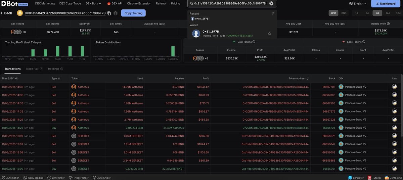This screenshot has height=180, width=403.
Task: Open the full wallet address link
Action: pyautogui.click(x=65, y=13)
